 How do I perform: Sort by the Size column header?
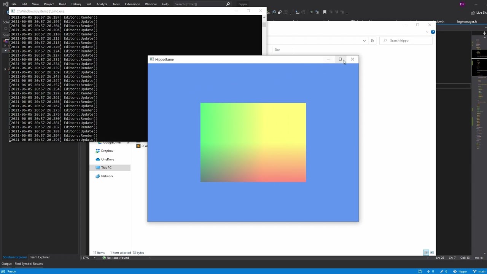[x=277, y=50]
